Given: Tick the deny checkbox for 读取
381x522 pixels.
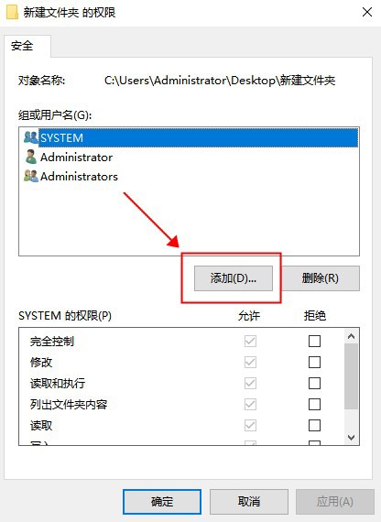Looking at the screenshot, I should pos(314,425).
